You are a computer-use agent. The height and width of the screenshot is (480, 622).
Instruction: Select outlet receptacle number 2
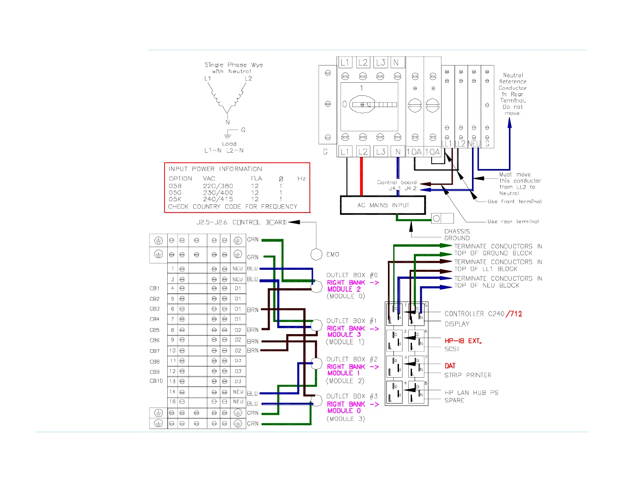click(x=394, y=341)
